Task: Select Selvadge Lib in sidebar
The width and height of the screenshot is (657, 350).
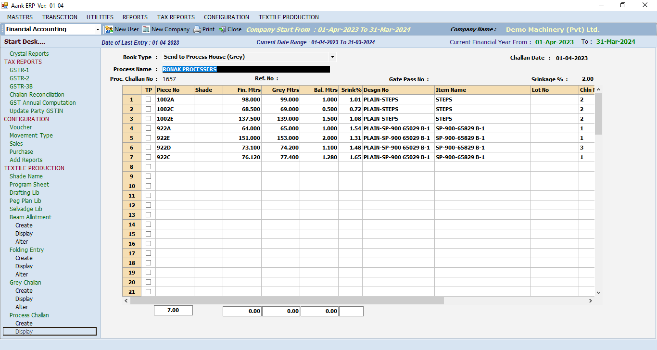Action: (x=26, y=209)
